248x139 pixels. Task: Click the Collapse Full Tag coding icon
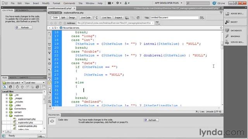click(50, 44)
